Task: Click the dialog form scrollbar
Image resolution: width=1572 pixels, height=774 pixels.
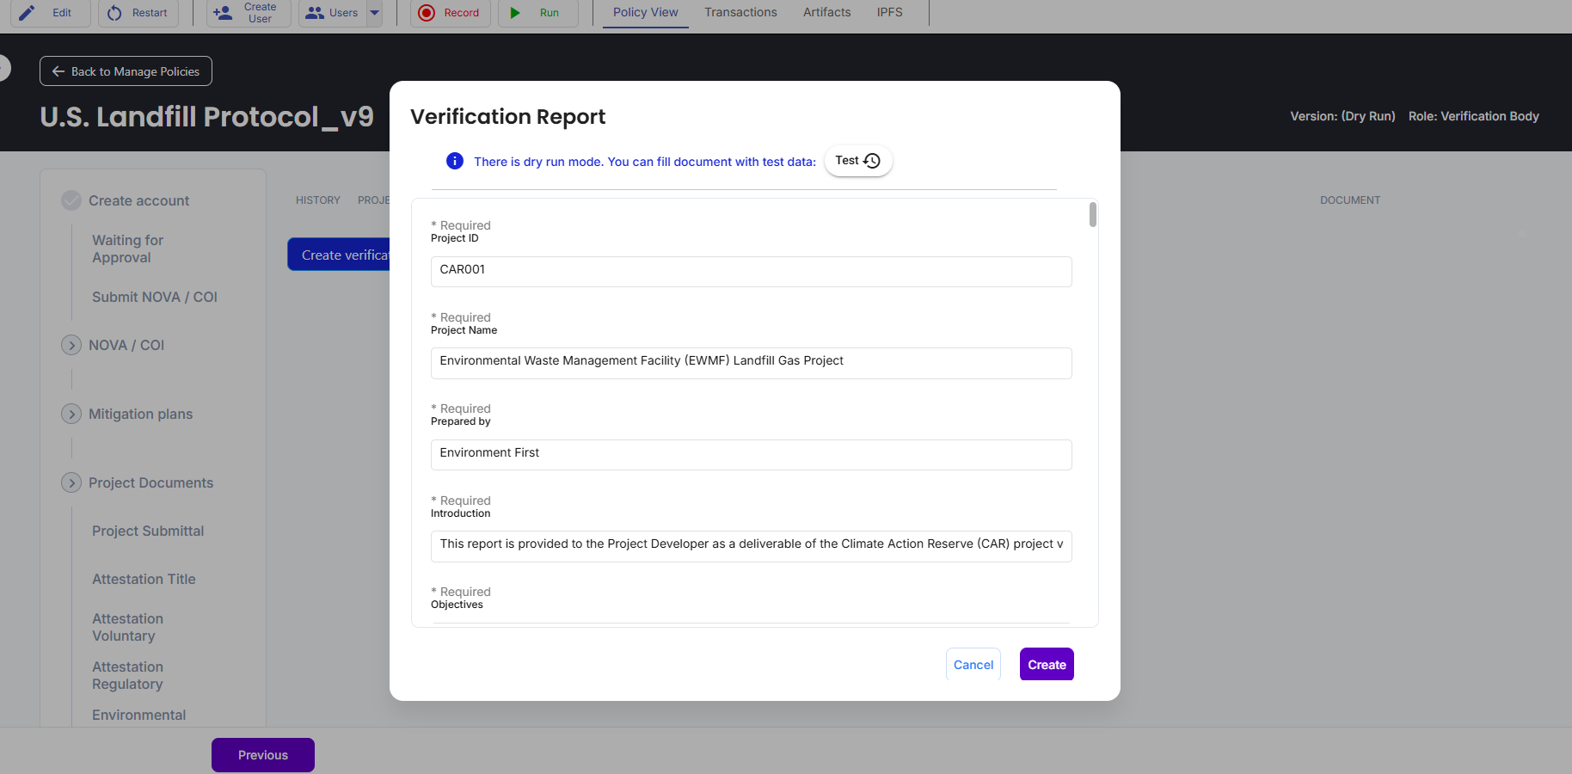Action: click(1093, 215)
